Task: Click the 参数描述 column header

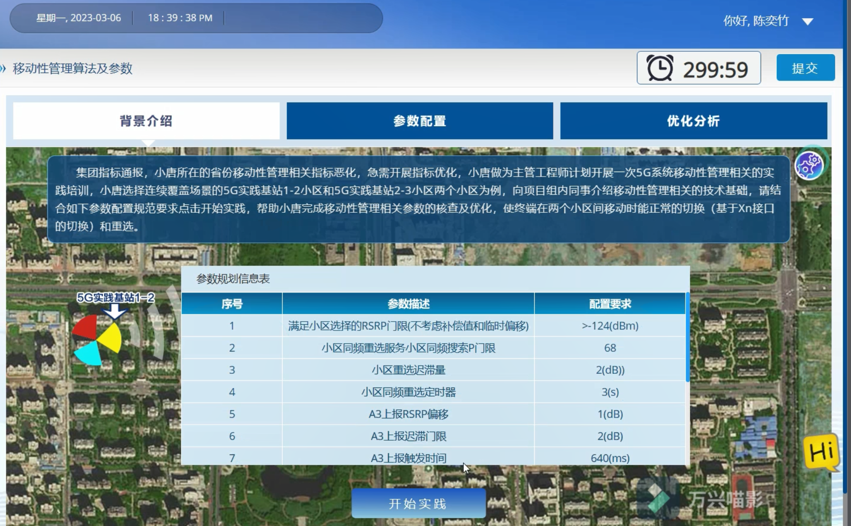Action: [x=408, y=304]
